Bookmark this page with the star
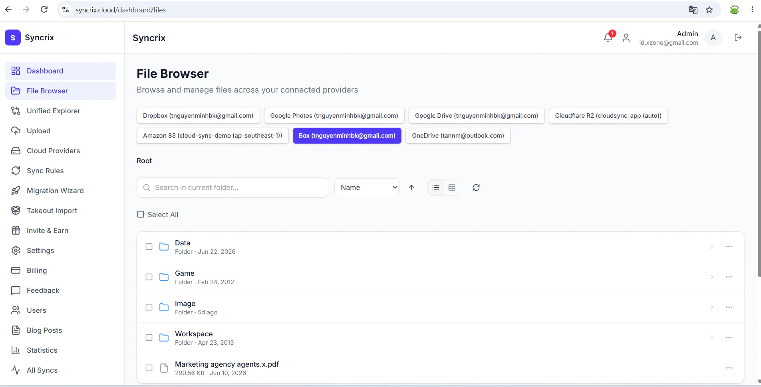The height and width of the screenshot is (387, 761). 709,10
